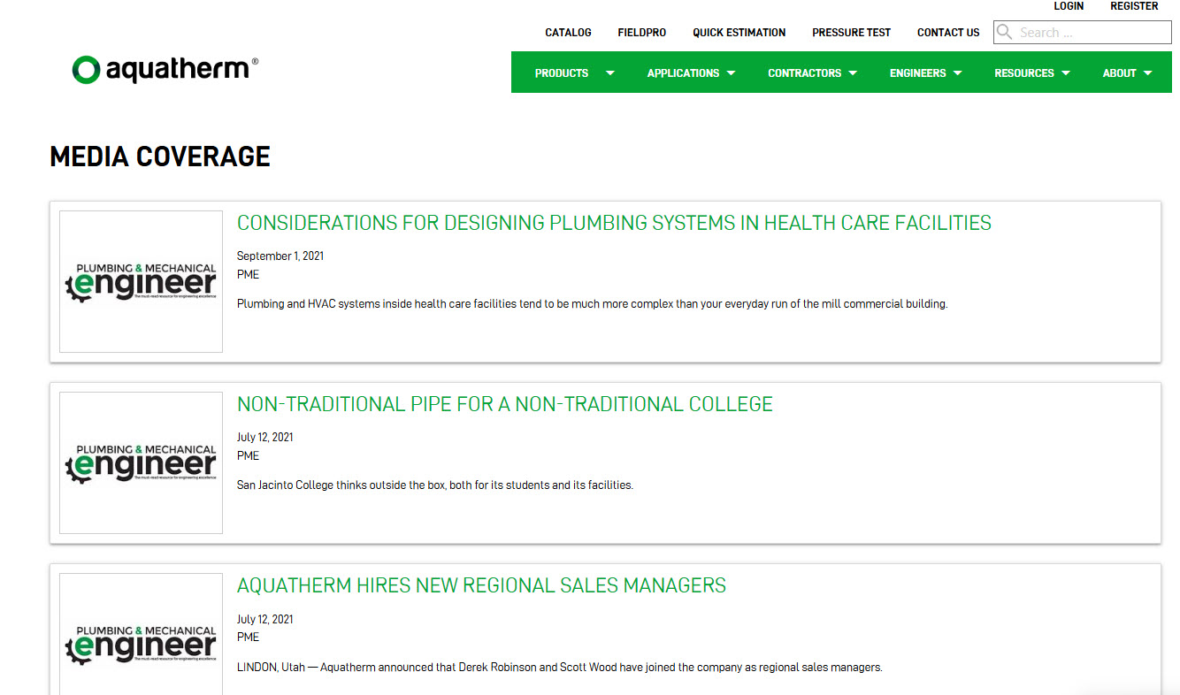Click the Login link

[x=1069, y=6]
